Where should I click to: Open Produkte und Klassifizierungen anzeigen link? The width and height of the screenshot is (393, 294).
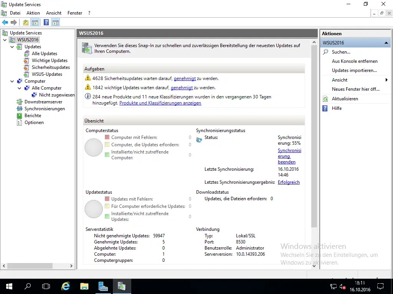(x=160, y=103)
